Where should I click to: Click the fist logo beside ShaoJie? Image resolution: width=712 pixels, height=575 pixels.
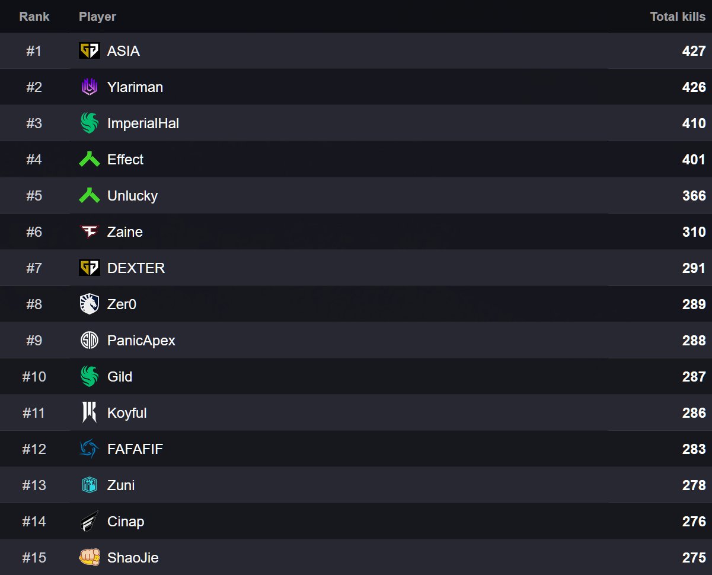[90, 558]
